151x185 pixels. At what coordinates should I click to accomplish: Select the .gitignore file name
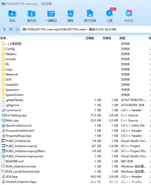coord(12,105)
